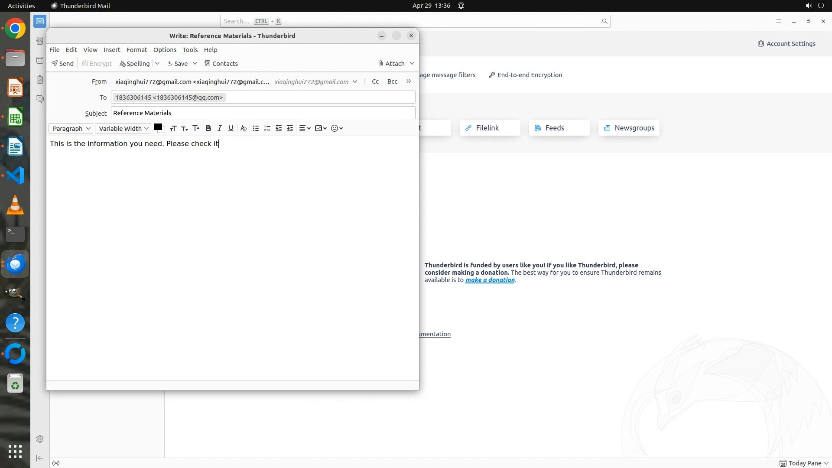Open the insert image dropdown
832x468 pixels.
(x=321, y=128)
